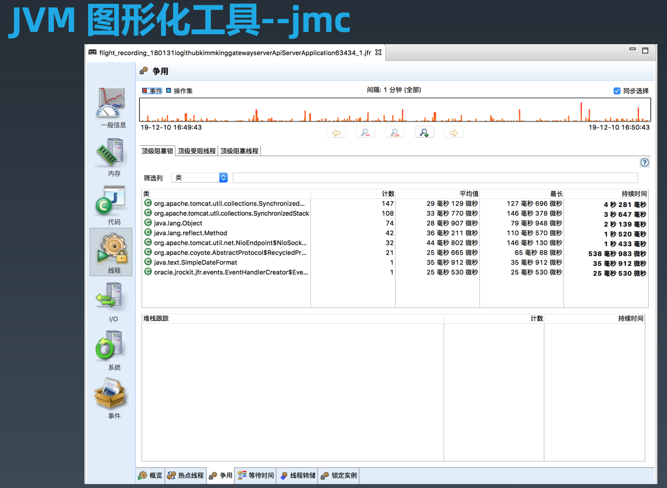Click the event timeline range chart

[395, 110]
